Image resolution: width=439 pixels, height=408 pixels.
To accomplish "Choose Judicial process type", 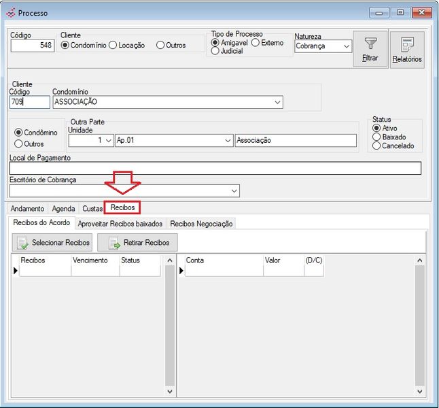I will [x=215, y=51].
